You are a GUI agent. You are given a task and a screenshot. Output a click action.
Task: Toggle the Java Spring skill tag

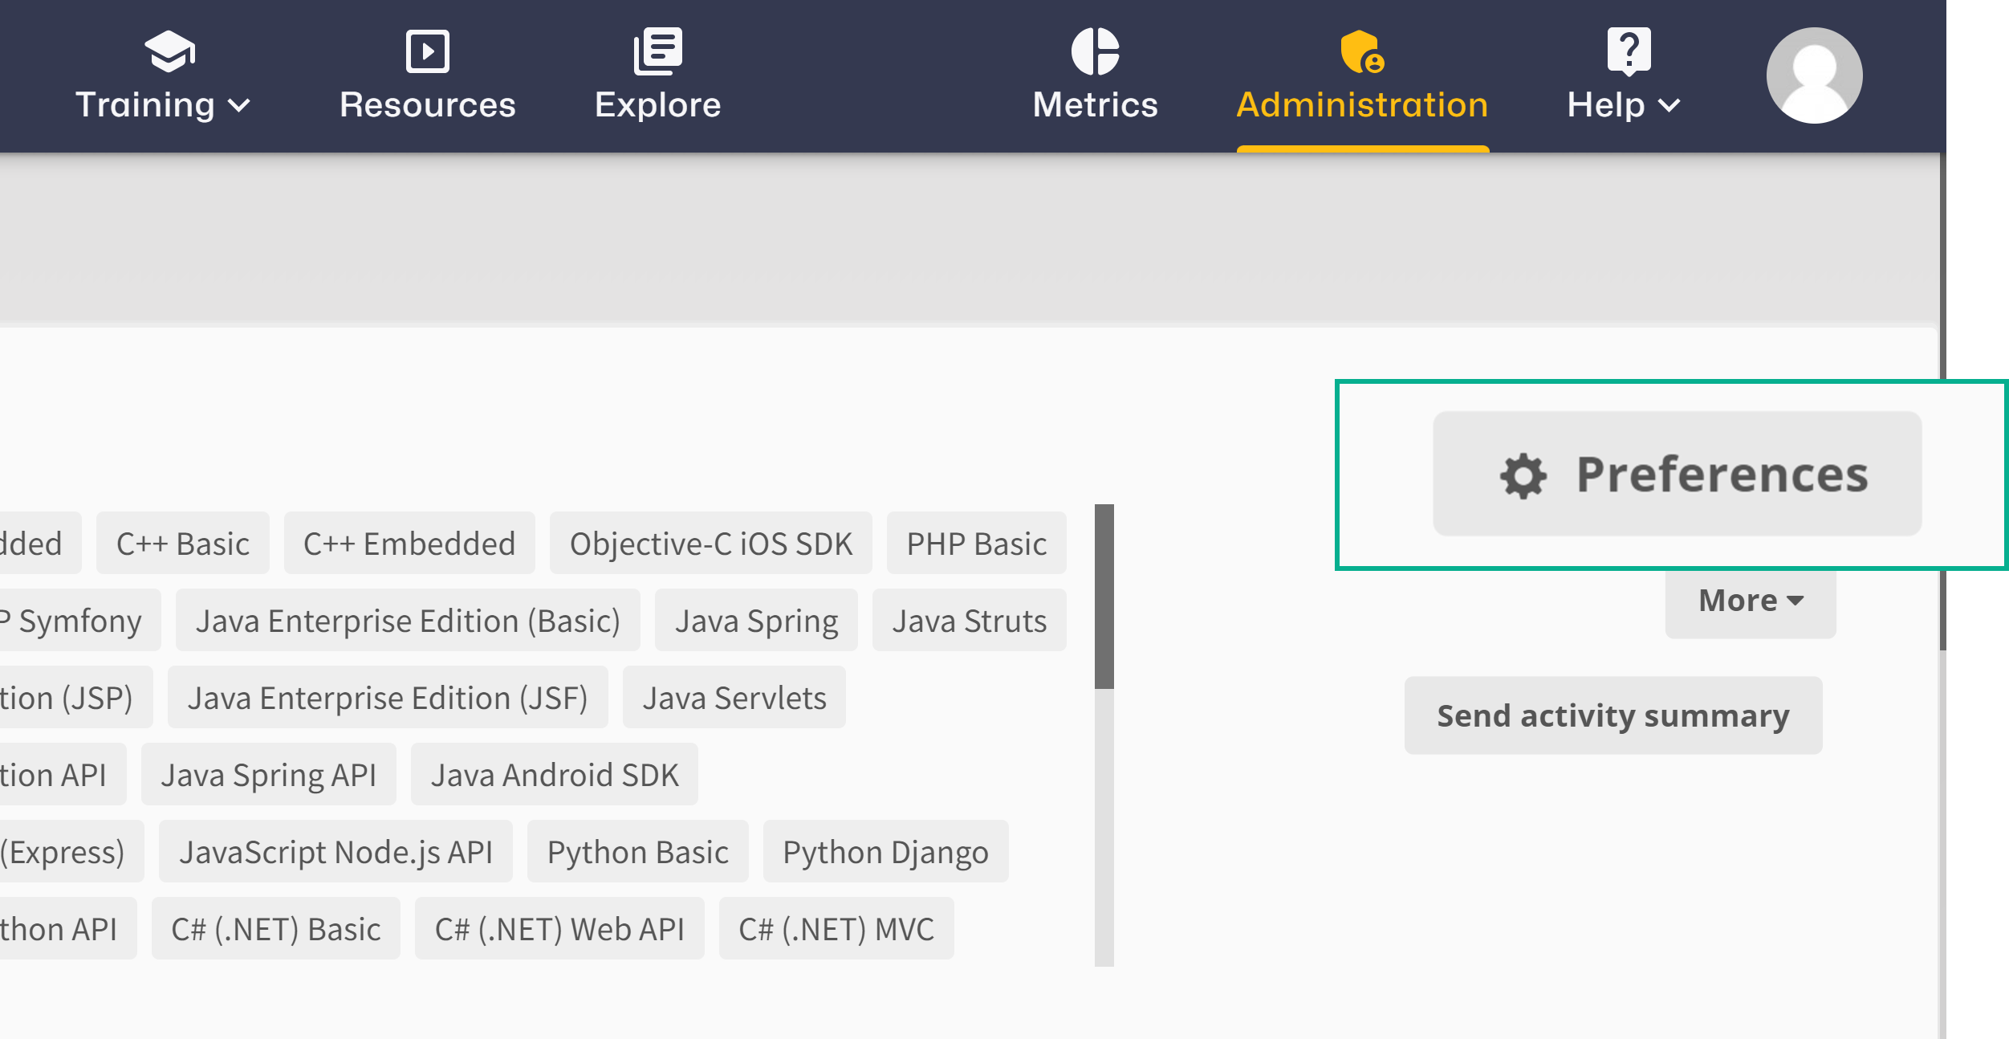pos(755,620)
